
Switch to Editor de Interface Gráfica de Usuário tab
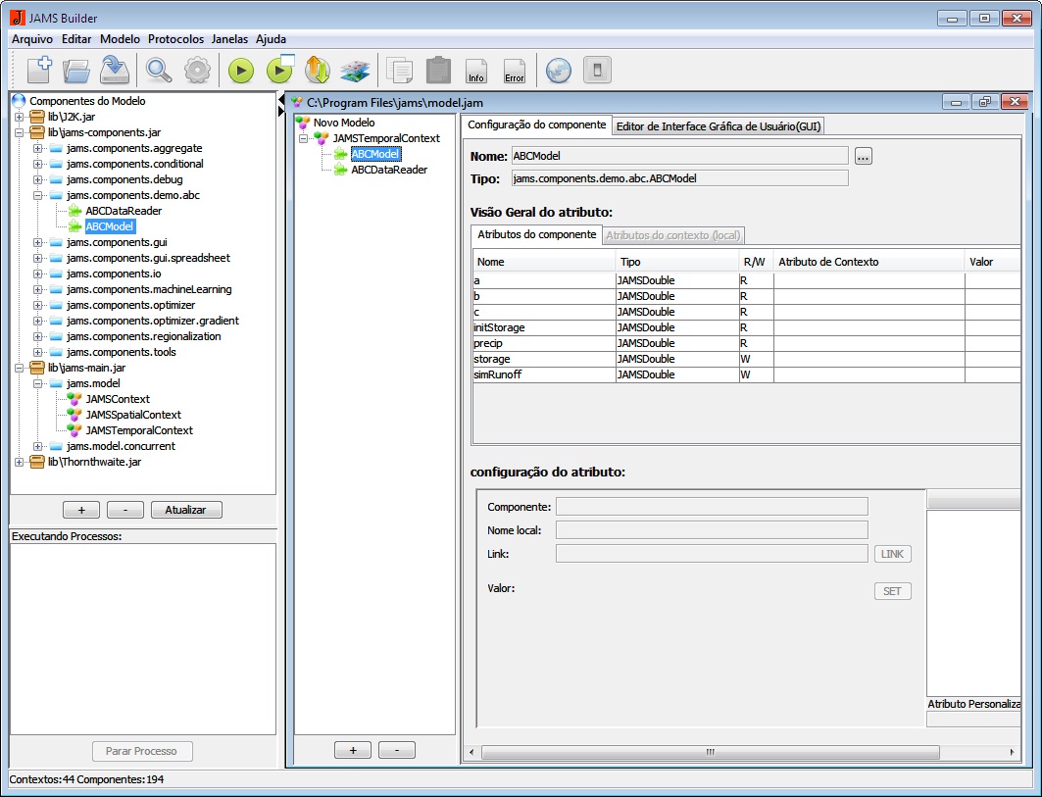click(x=719, y=125)
